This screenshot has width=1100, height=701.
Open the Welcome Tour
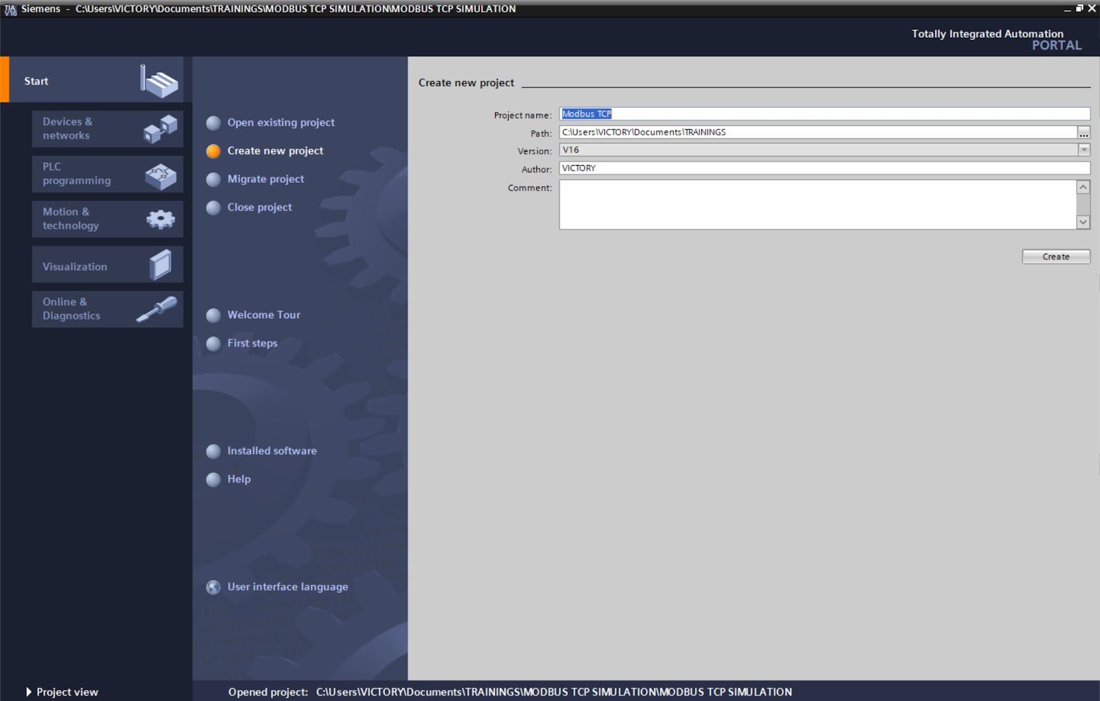[263, 315]
